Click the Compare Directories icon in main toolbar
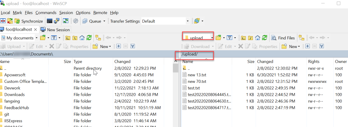Viewport: 348px width, 127px height. (3, 21)
